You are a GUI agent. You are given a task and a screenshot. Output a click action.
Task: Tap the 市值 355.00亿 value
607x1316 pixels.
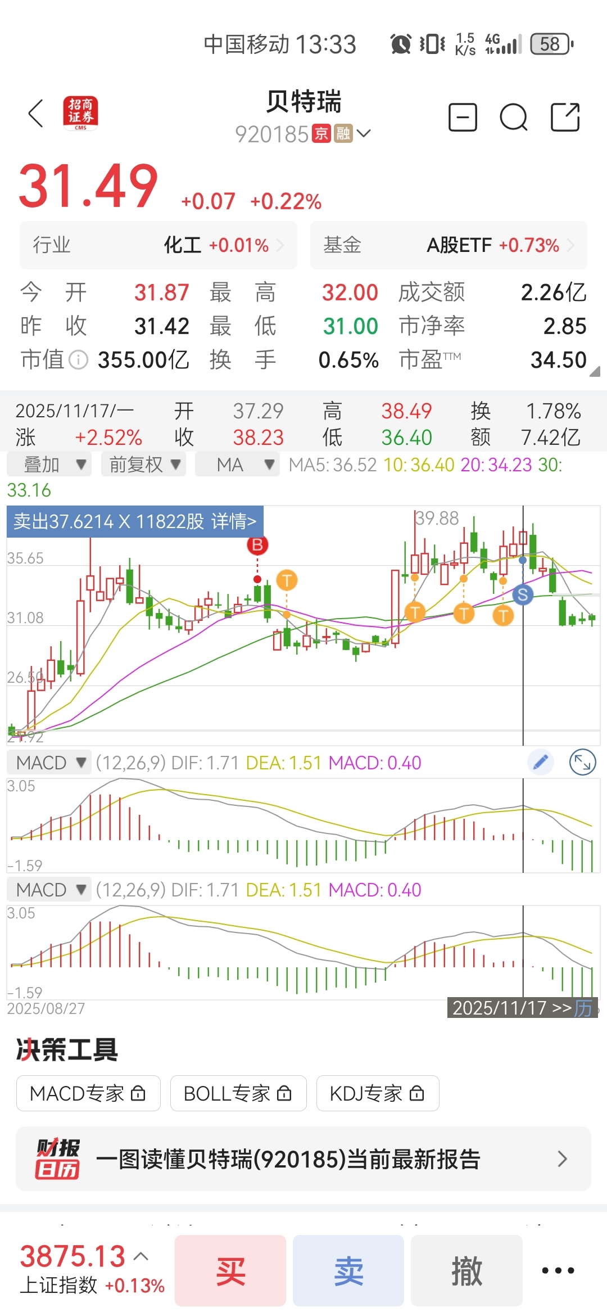point(143,360)
